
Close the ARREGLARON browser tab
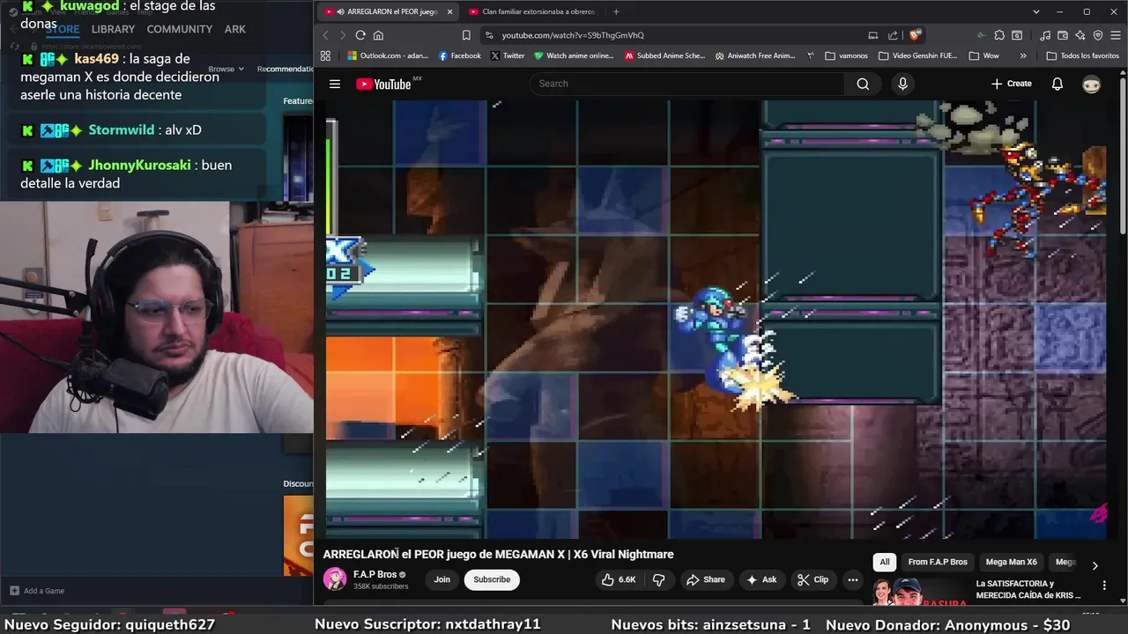coord(449,11)
